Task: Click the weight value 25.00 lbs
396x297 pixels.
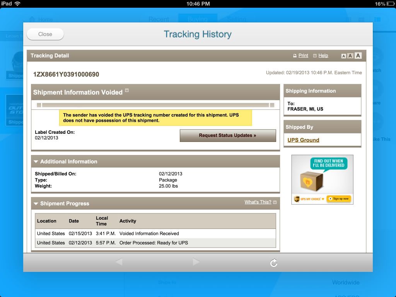Action: (x=168, y=186)
